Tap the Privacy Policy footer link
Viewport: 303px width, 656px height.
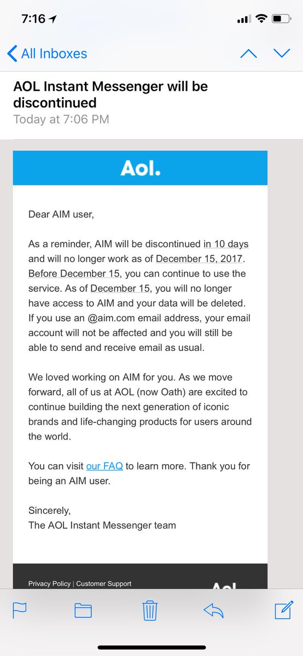coord(49,583)
